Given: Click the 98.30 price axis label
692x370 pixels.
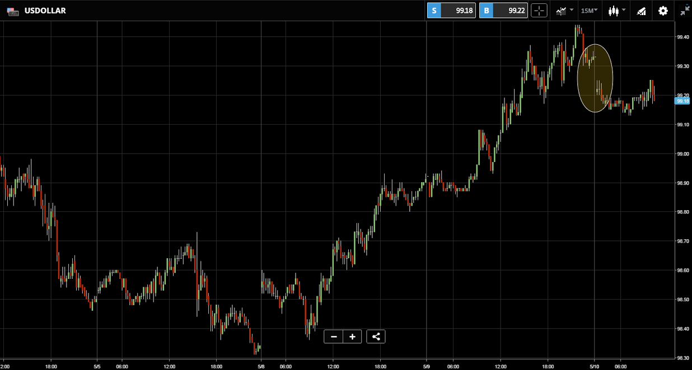Looking at the screenshot, I should click(x=682, y=358).
